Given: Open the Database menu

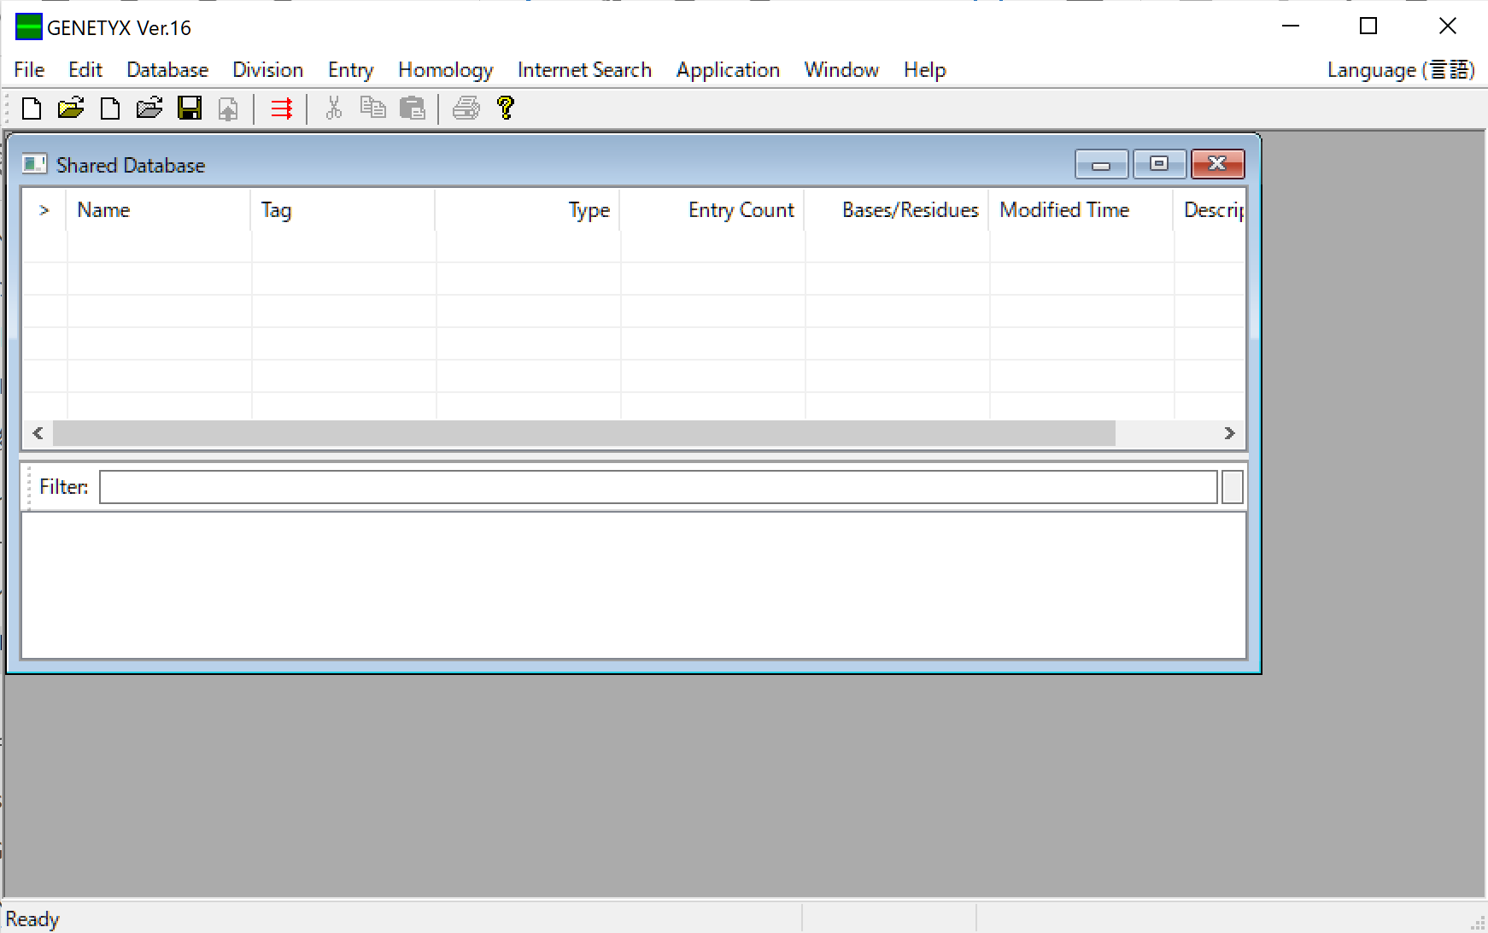Looking at the screenshot, I should coord(167,70).
